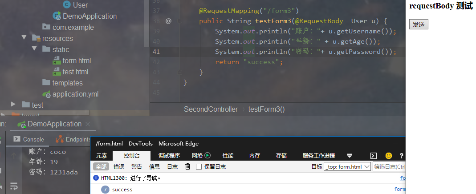The height and width of the screenshot is (194, 476).
Task: Click the smiley feedback icon in DevTools
Action: click(389, 156)
